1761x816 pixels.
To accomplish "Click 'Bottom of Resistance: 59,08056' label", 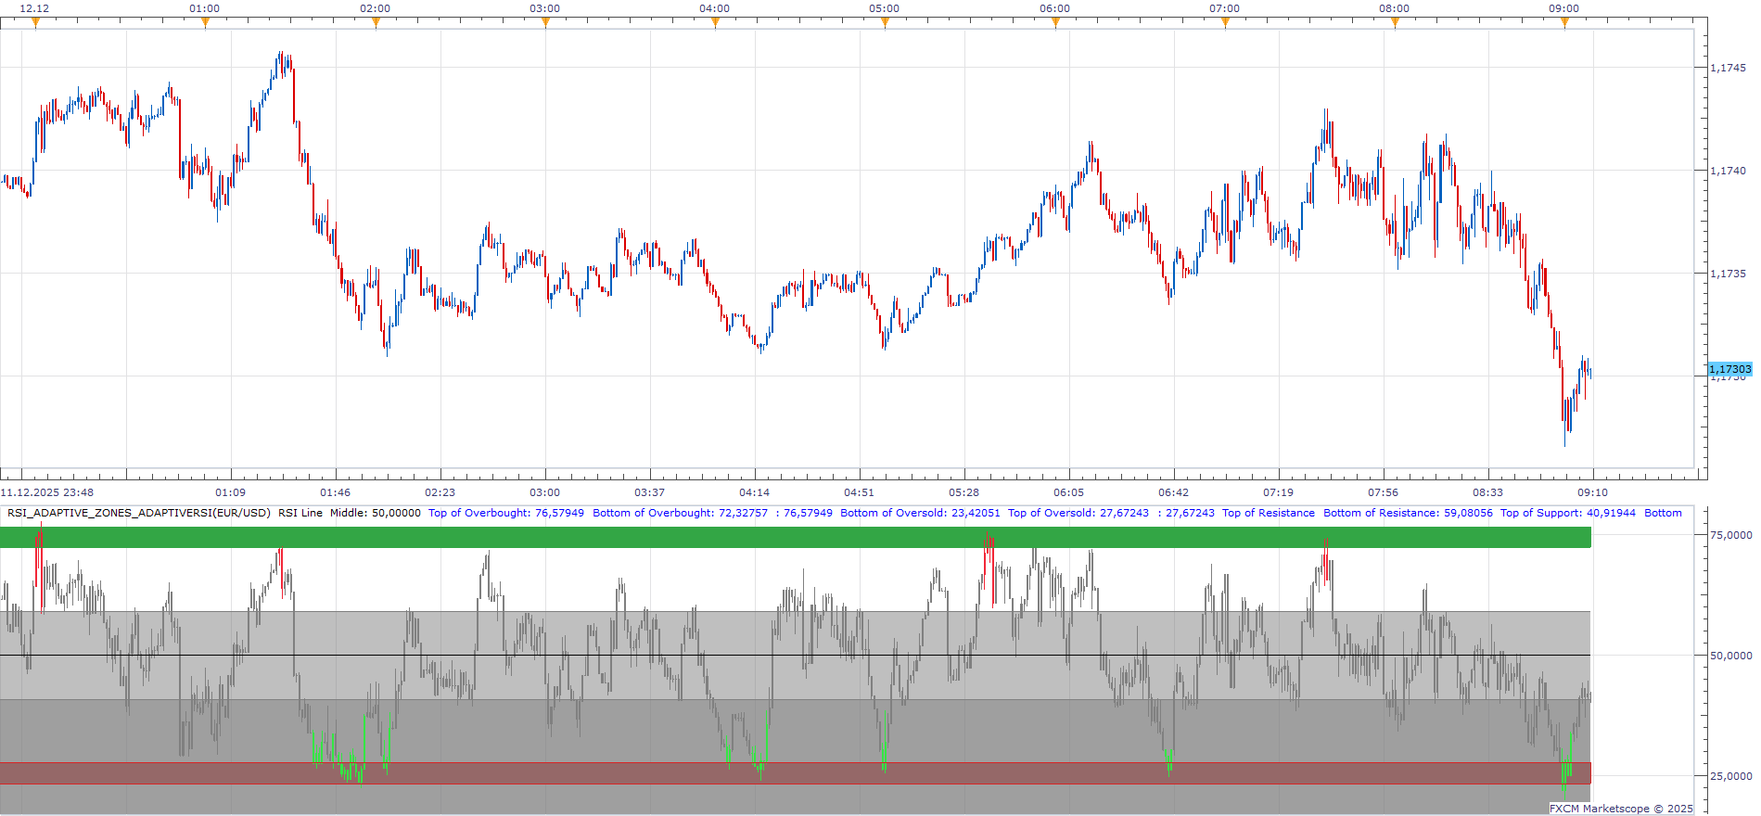I will click(x=1408, y=513).
